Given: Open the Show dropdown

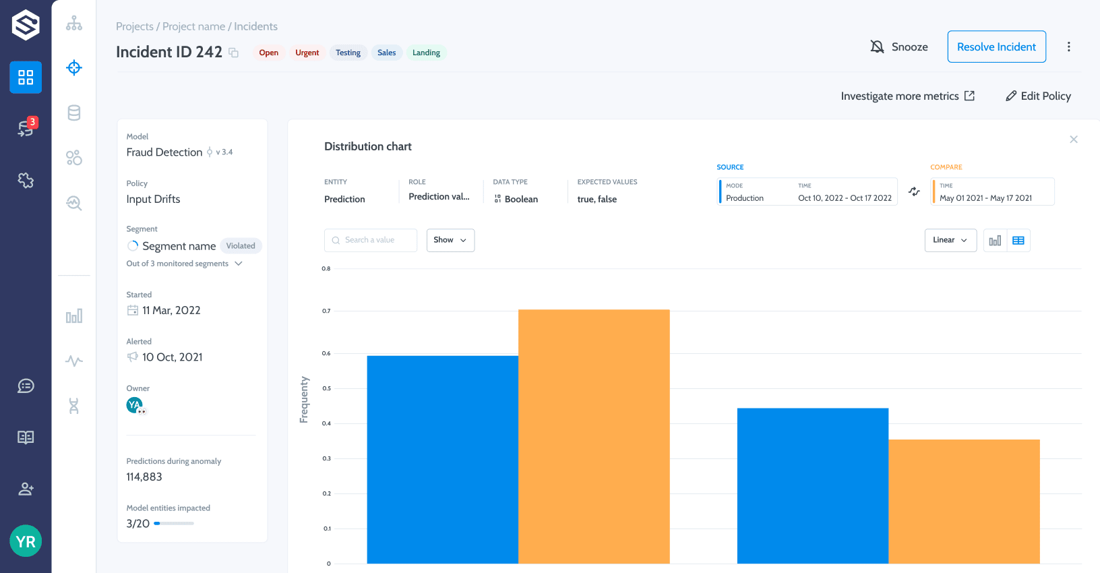Looking at the screenshot, I should [x=450, y=240].
